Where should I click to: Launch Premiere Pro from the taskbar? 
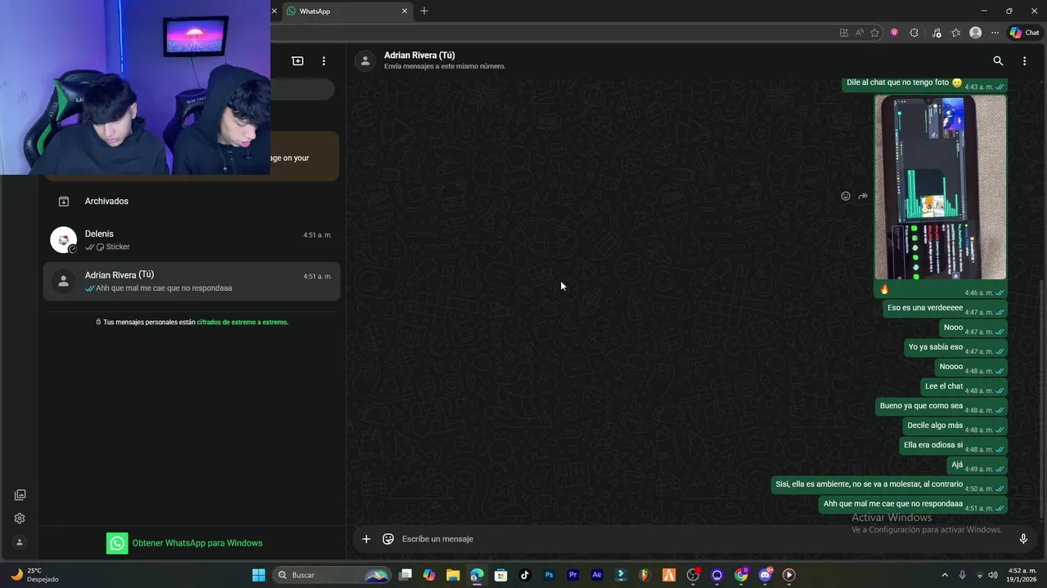[x=573, y=575]
